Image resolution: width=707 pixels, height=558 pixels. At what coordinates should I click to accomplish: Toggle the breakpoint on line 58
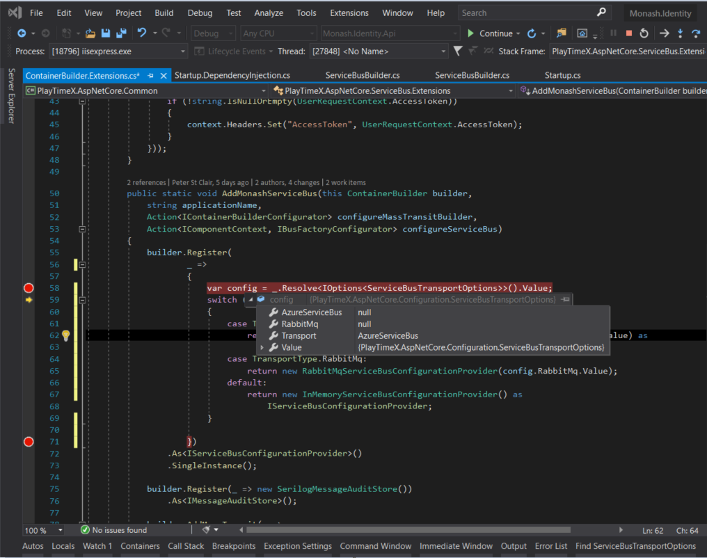coord(29,288)
